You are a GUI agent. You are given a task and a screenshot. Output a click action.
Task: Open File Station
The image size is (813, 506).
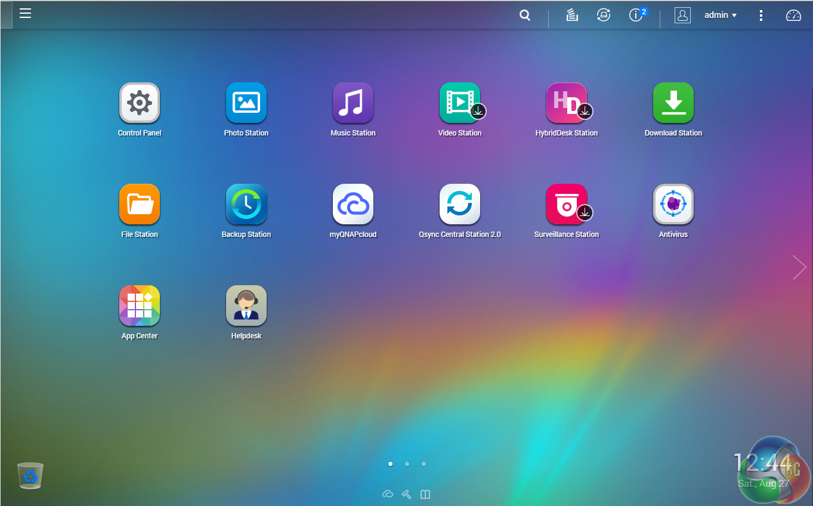click(x=140, y=205)
